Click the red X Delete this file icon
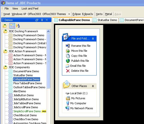Viewport: 144px width, 124px height. pyautogui.click(x=68, y=71)
